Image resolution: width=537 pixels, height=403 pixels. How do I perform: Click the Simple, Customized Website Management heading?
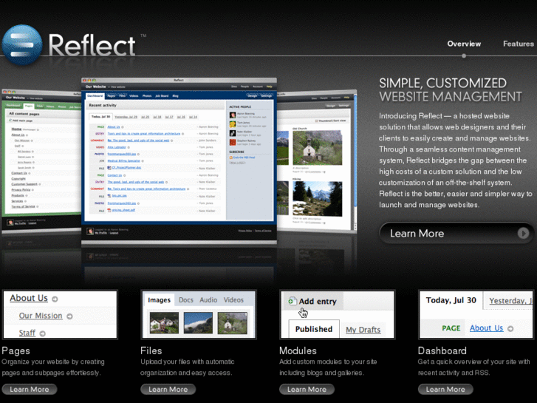451,90
